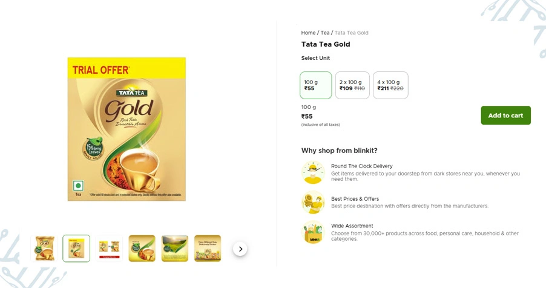This screenshot has width=546, height=288.
Task: Click the Tata Tea Gold breadcrumb item
Action: [352, 33]
